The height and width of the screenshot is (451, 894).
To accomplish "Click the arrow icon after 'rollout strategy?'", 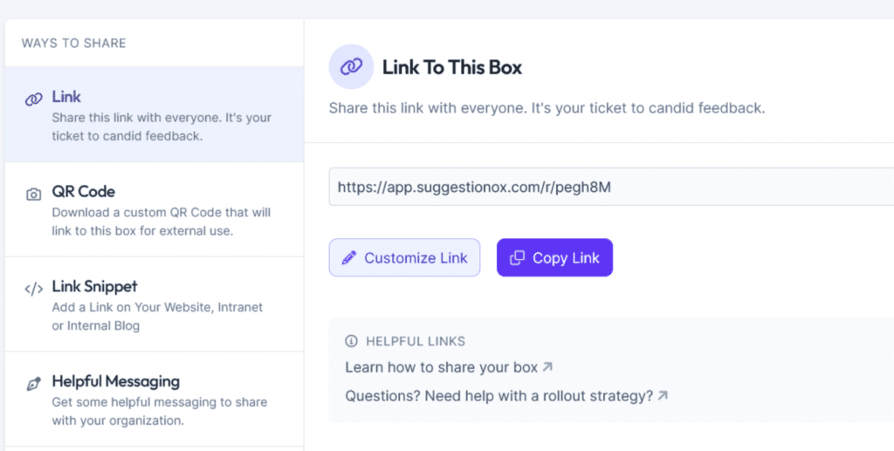I will tap(663, 395).
